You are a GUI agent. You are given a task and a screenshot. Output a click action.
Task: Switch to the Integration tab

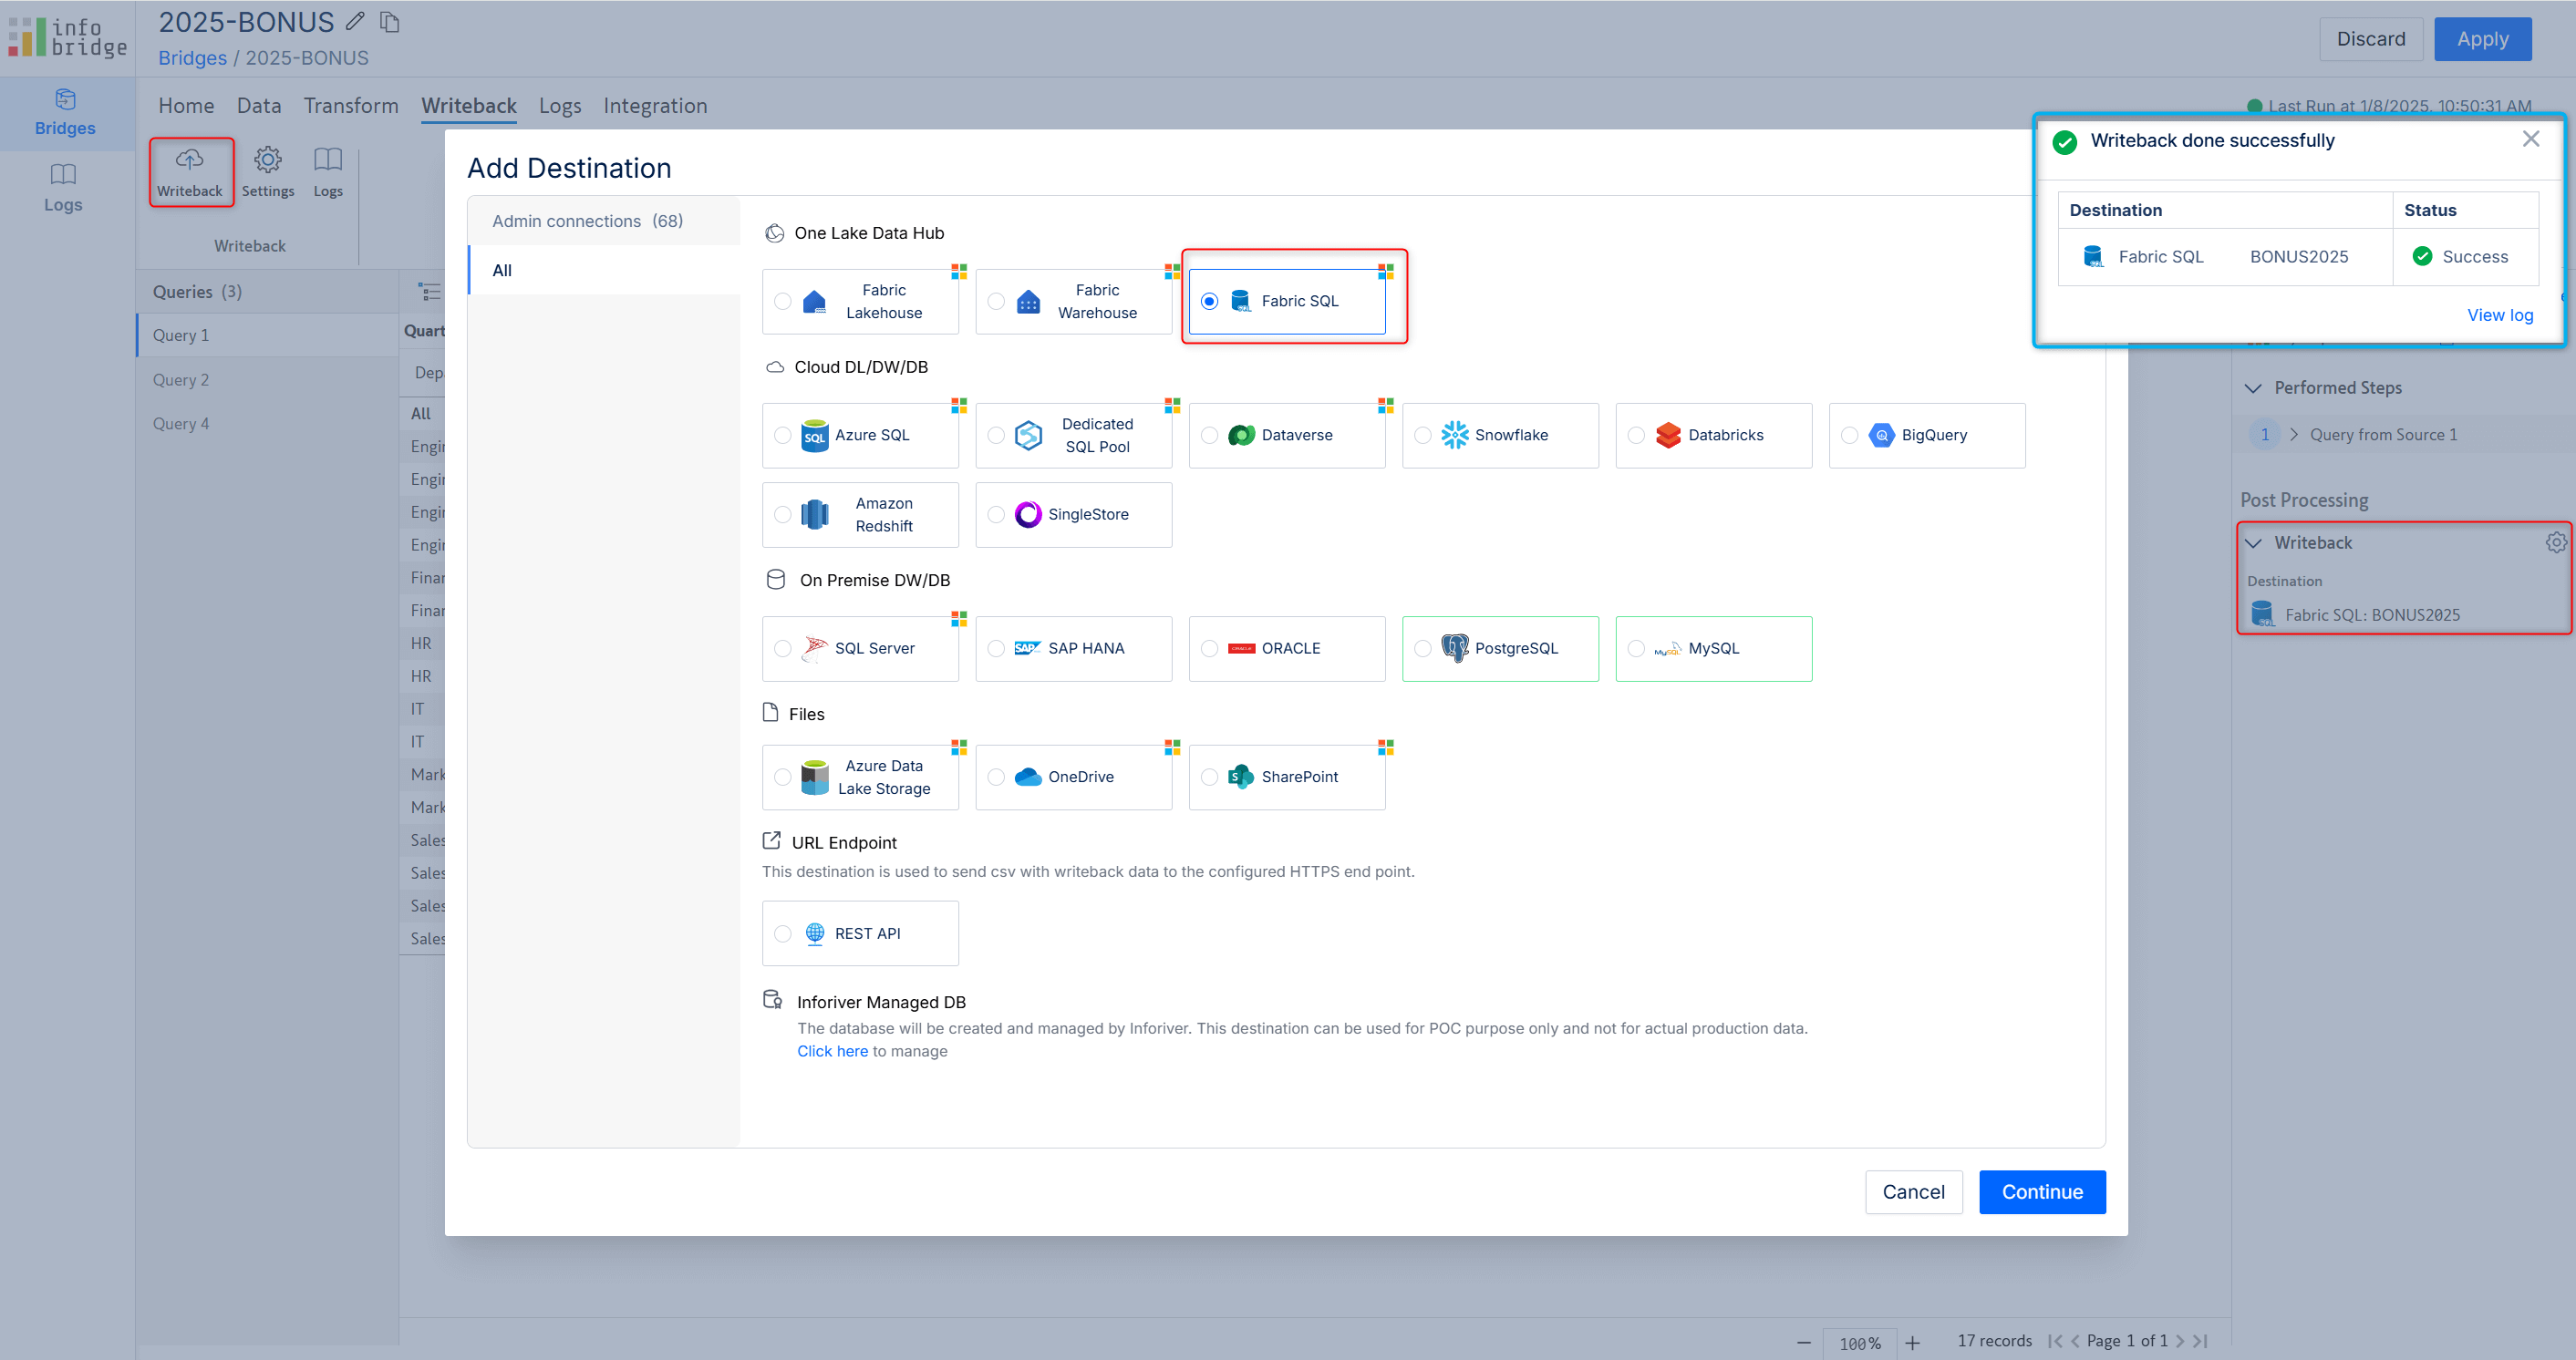coord(655,106)
